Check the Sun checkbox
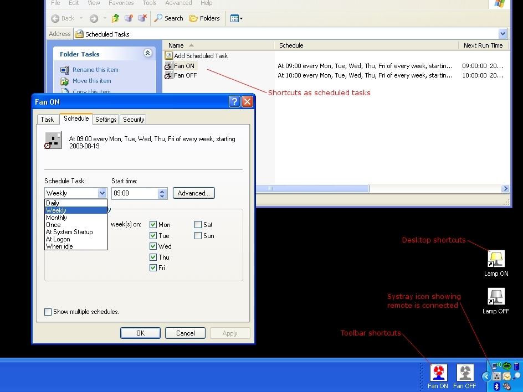523x392 pixels. 198,236
